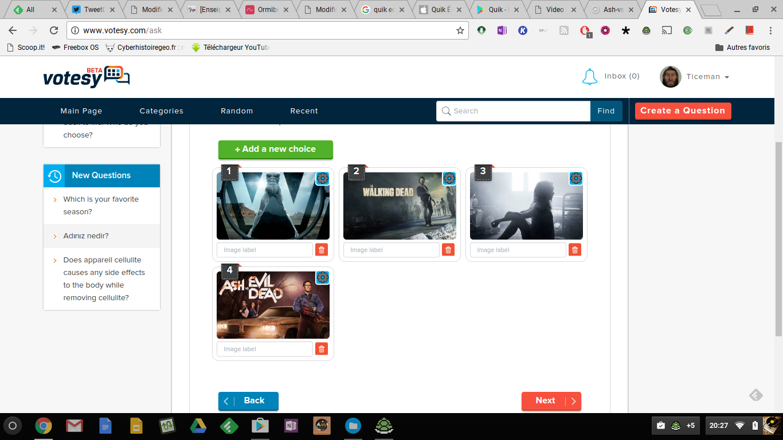This screenshot has width=783, height=440.
Task: Open the Freebox OS bookmark
Action: click(75, 48)
